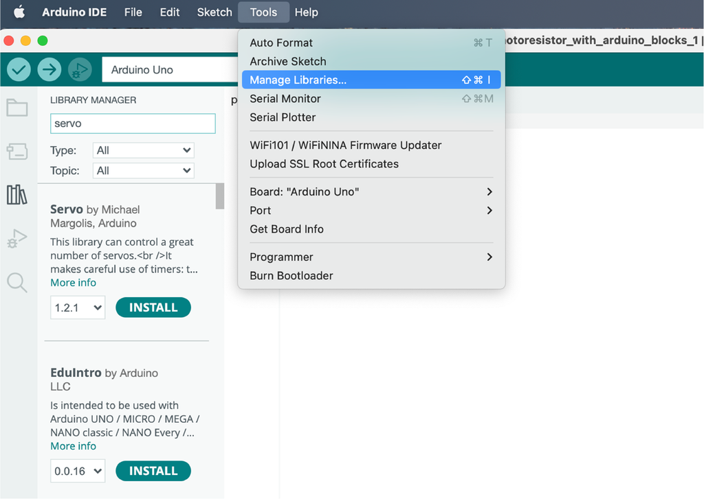Click the Upload arrow icon
Viewport: 704px width, 499px height.
coord(49,69)
